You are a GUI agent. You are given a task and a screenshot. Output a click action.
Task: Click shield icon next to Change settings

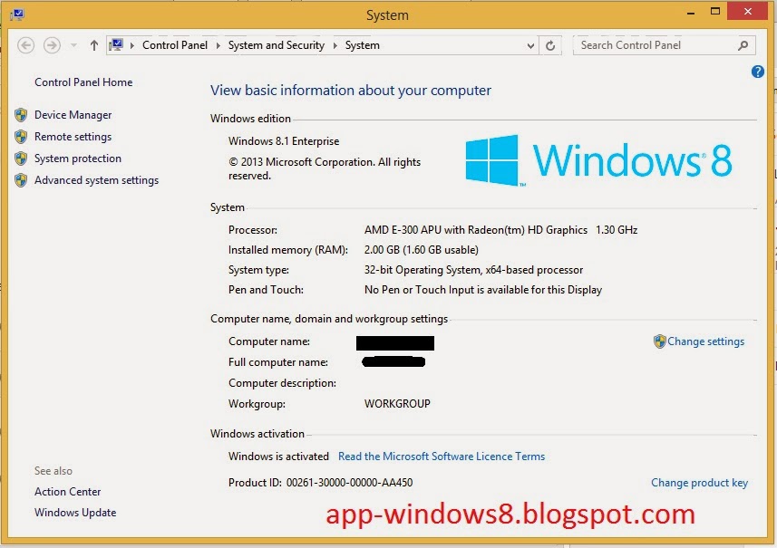tap(659, 341)
